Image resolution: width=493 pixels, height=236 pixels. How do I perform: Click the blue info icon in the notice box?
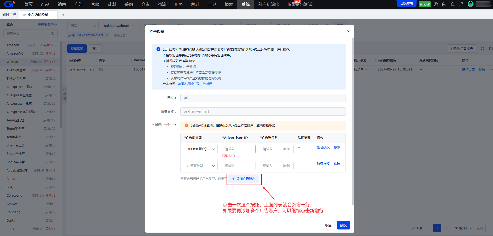[158, 49]
